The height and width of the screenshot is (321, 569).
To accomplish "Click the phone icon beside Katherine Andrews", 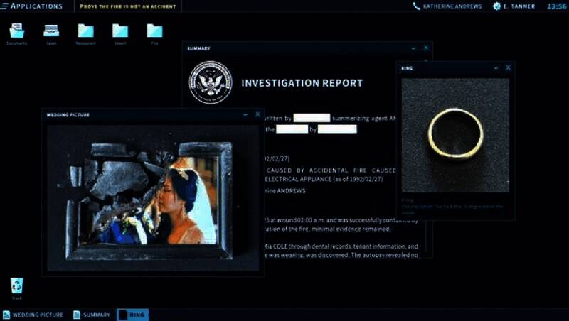I will (417, 6).
